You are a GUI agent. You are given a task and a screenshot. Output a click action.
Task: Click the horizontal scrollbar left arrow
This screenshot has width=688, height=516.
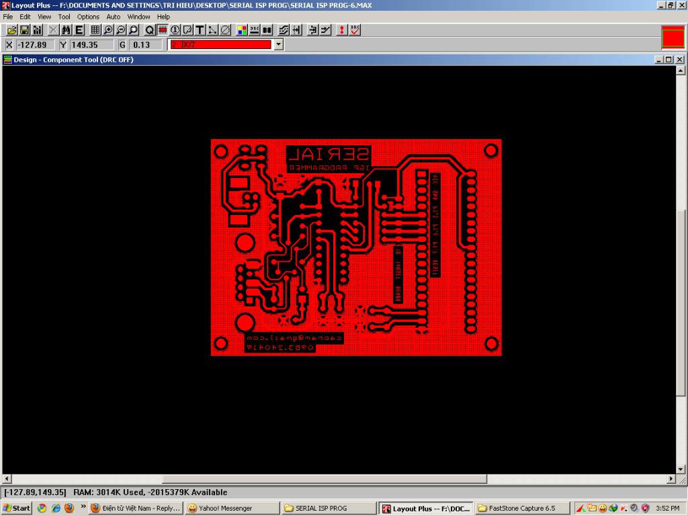[7, 478]
